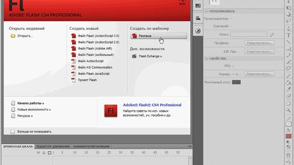The image size is (294, 165).
Task: Select the 3D Rotation tool
Action: point(288,14)
